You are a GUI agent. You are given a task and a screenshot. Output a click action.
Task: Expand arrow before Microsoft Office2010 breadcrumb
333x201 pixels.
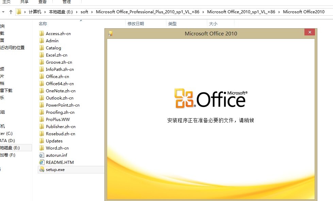(279, 12)
